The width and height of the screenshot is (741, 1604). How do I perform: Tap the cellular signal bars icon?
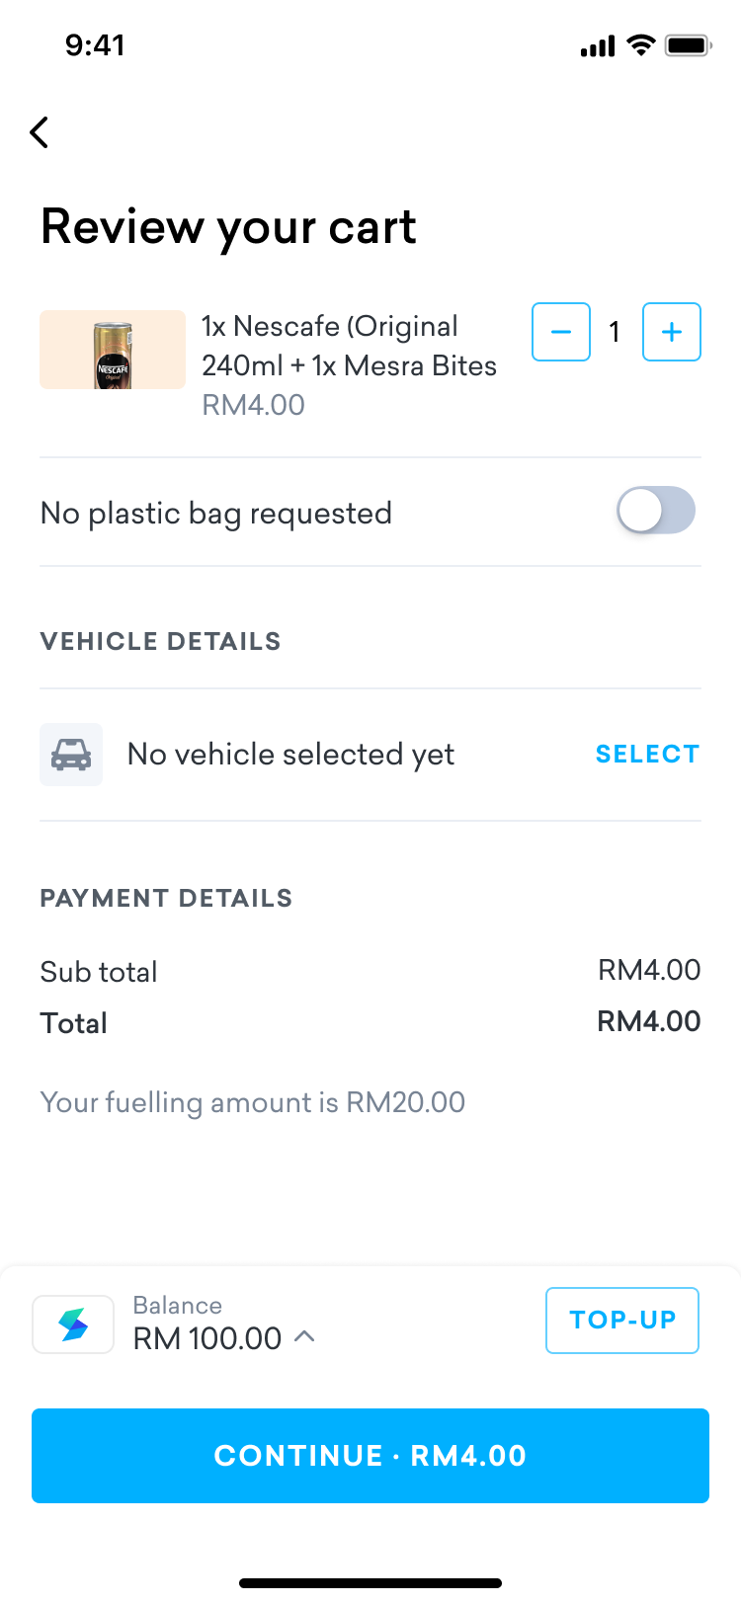coord(598,46)
